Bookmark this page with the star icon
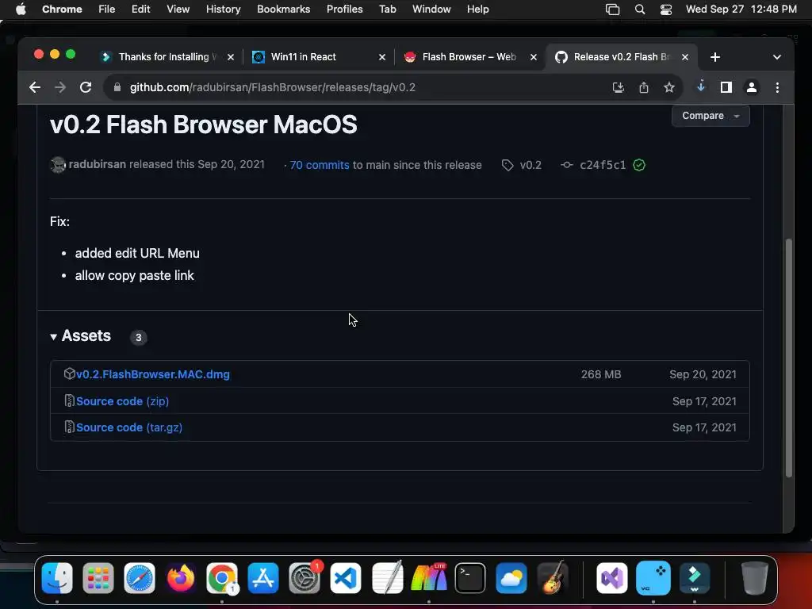The width and height of the screenshot is (812, 609). tap(669, 87)
